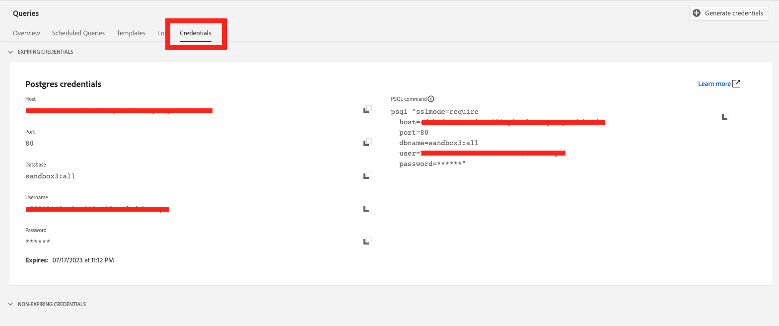779x326 pixels.
Task: Show info about PSQL command
Action: coord(431,99)
